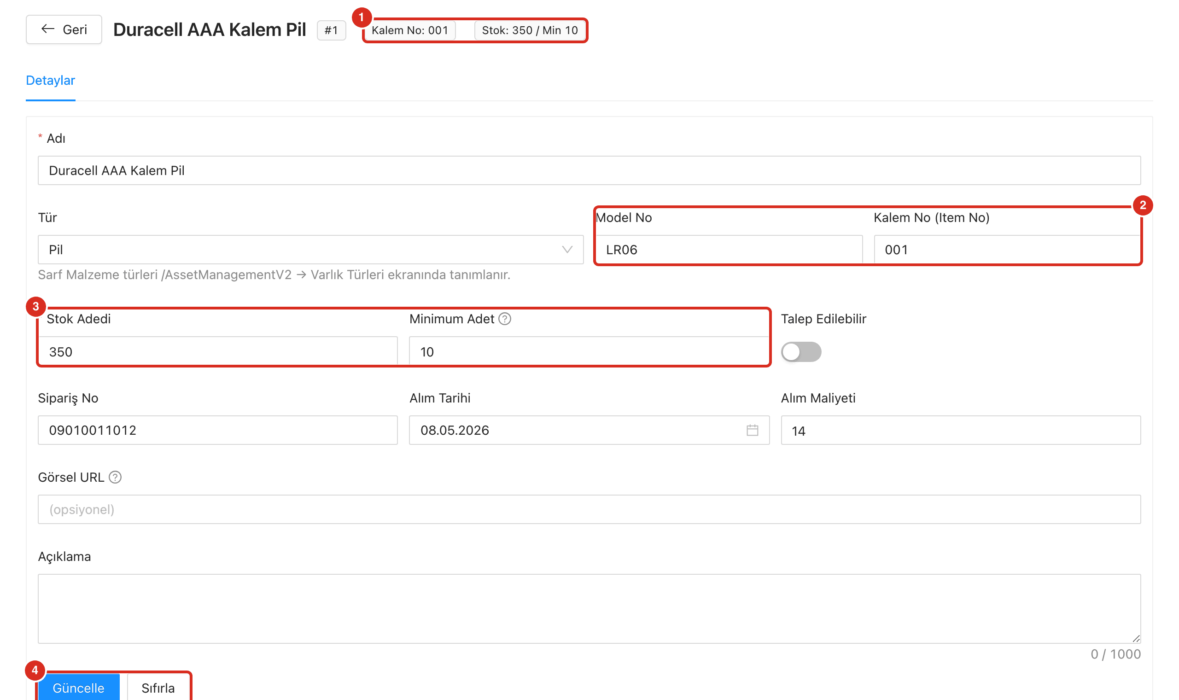Click the Minimum Adet field
The width and height of the screenshot is (1179, 700).
589,351
